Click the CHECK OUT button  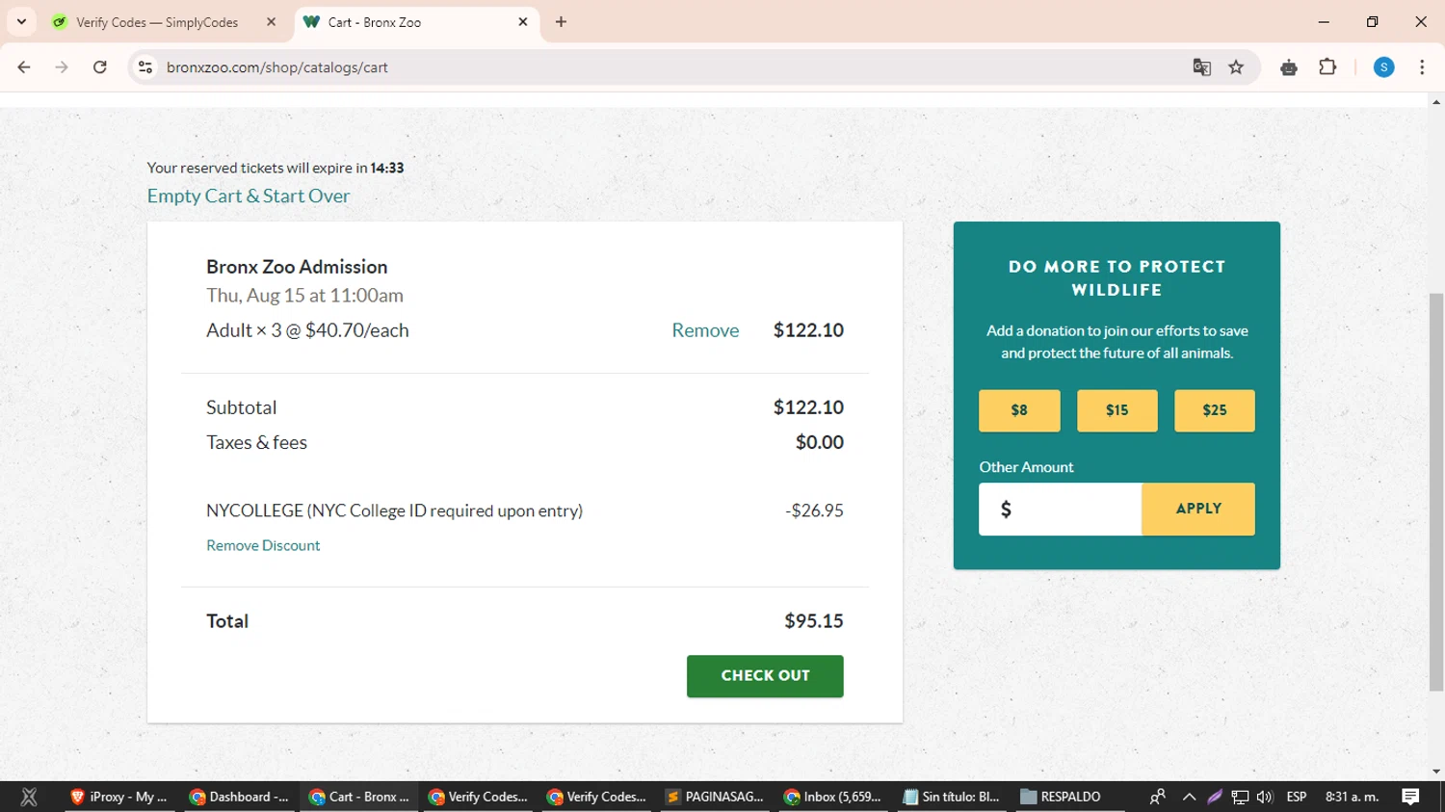tap(765, 676)
